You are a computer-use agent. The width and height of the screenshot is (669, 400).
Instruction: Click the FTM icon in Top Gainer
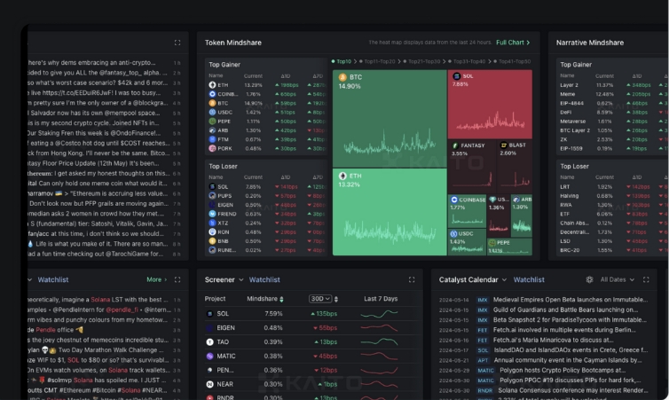click(x=212, y=139)
